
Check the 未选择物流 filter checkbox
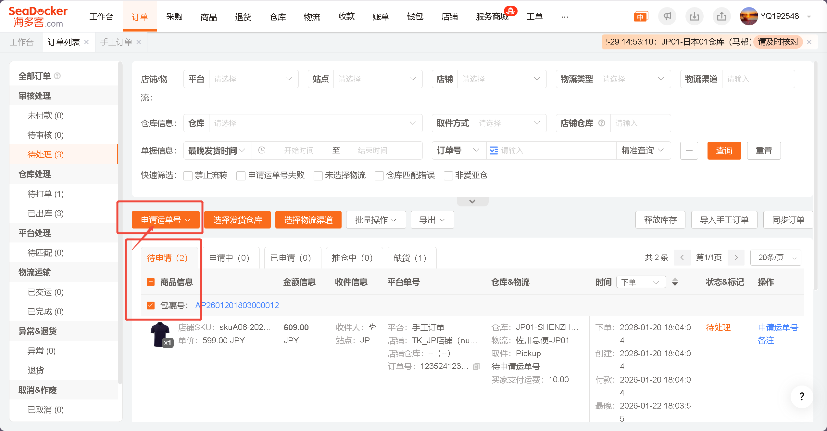(x=318, y=176)
